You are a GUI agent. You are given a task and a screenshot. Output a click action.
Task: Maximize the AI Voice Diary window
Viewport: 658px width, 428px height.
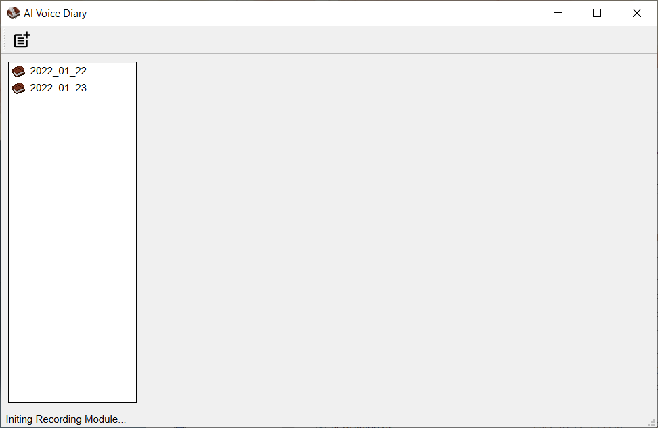tap(597, 13)
